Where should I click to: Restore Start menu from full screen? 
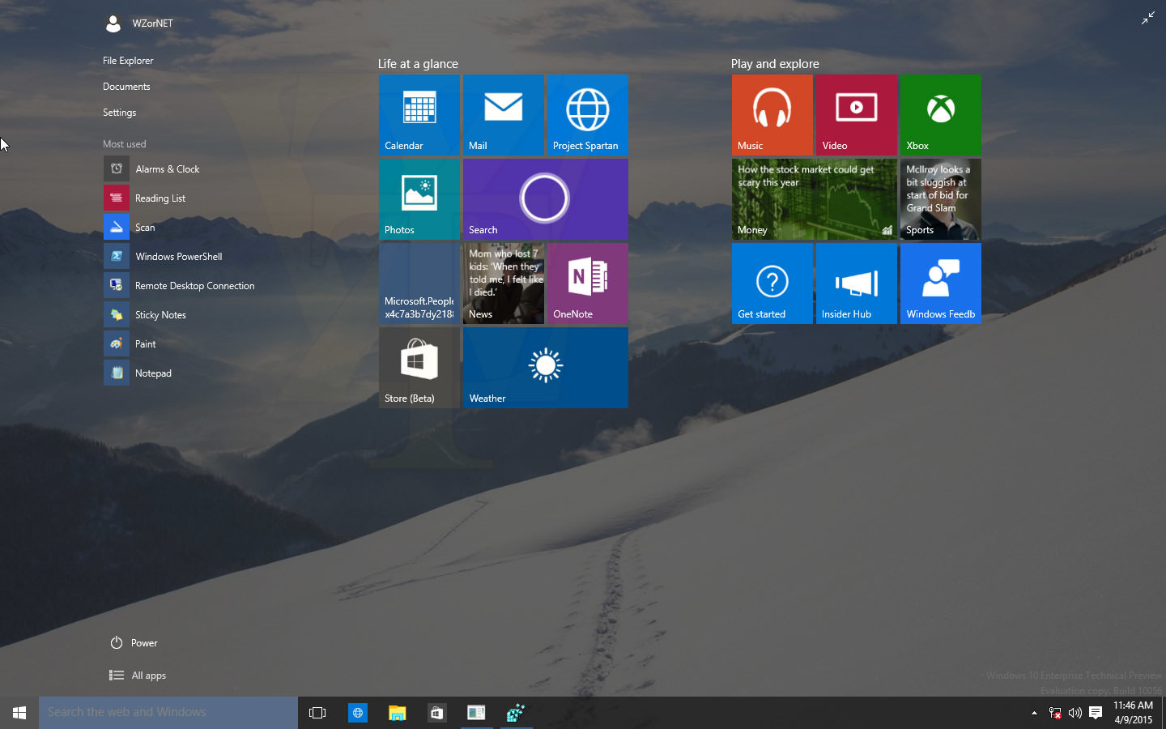(1148, 18)
